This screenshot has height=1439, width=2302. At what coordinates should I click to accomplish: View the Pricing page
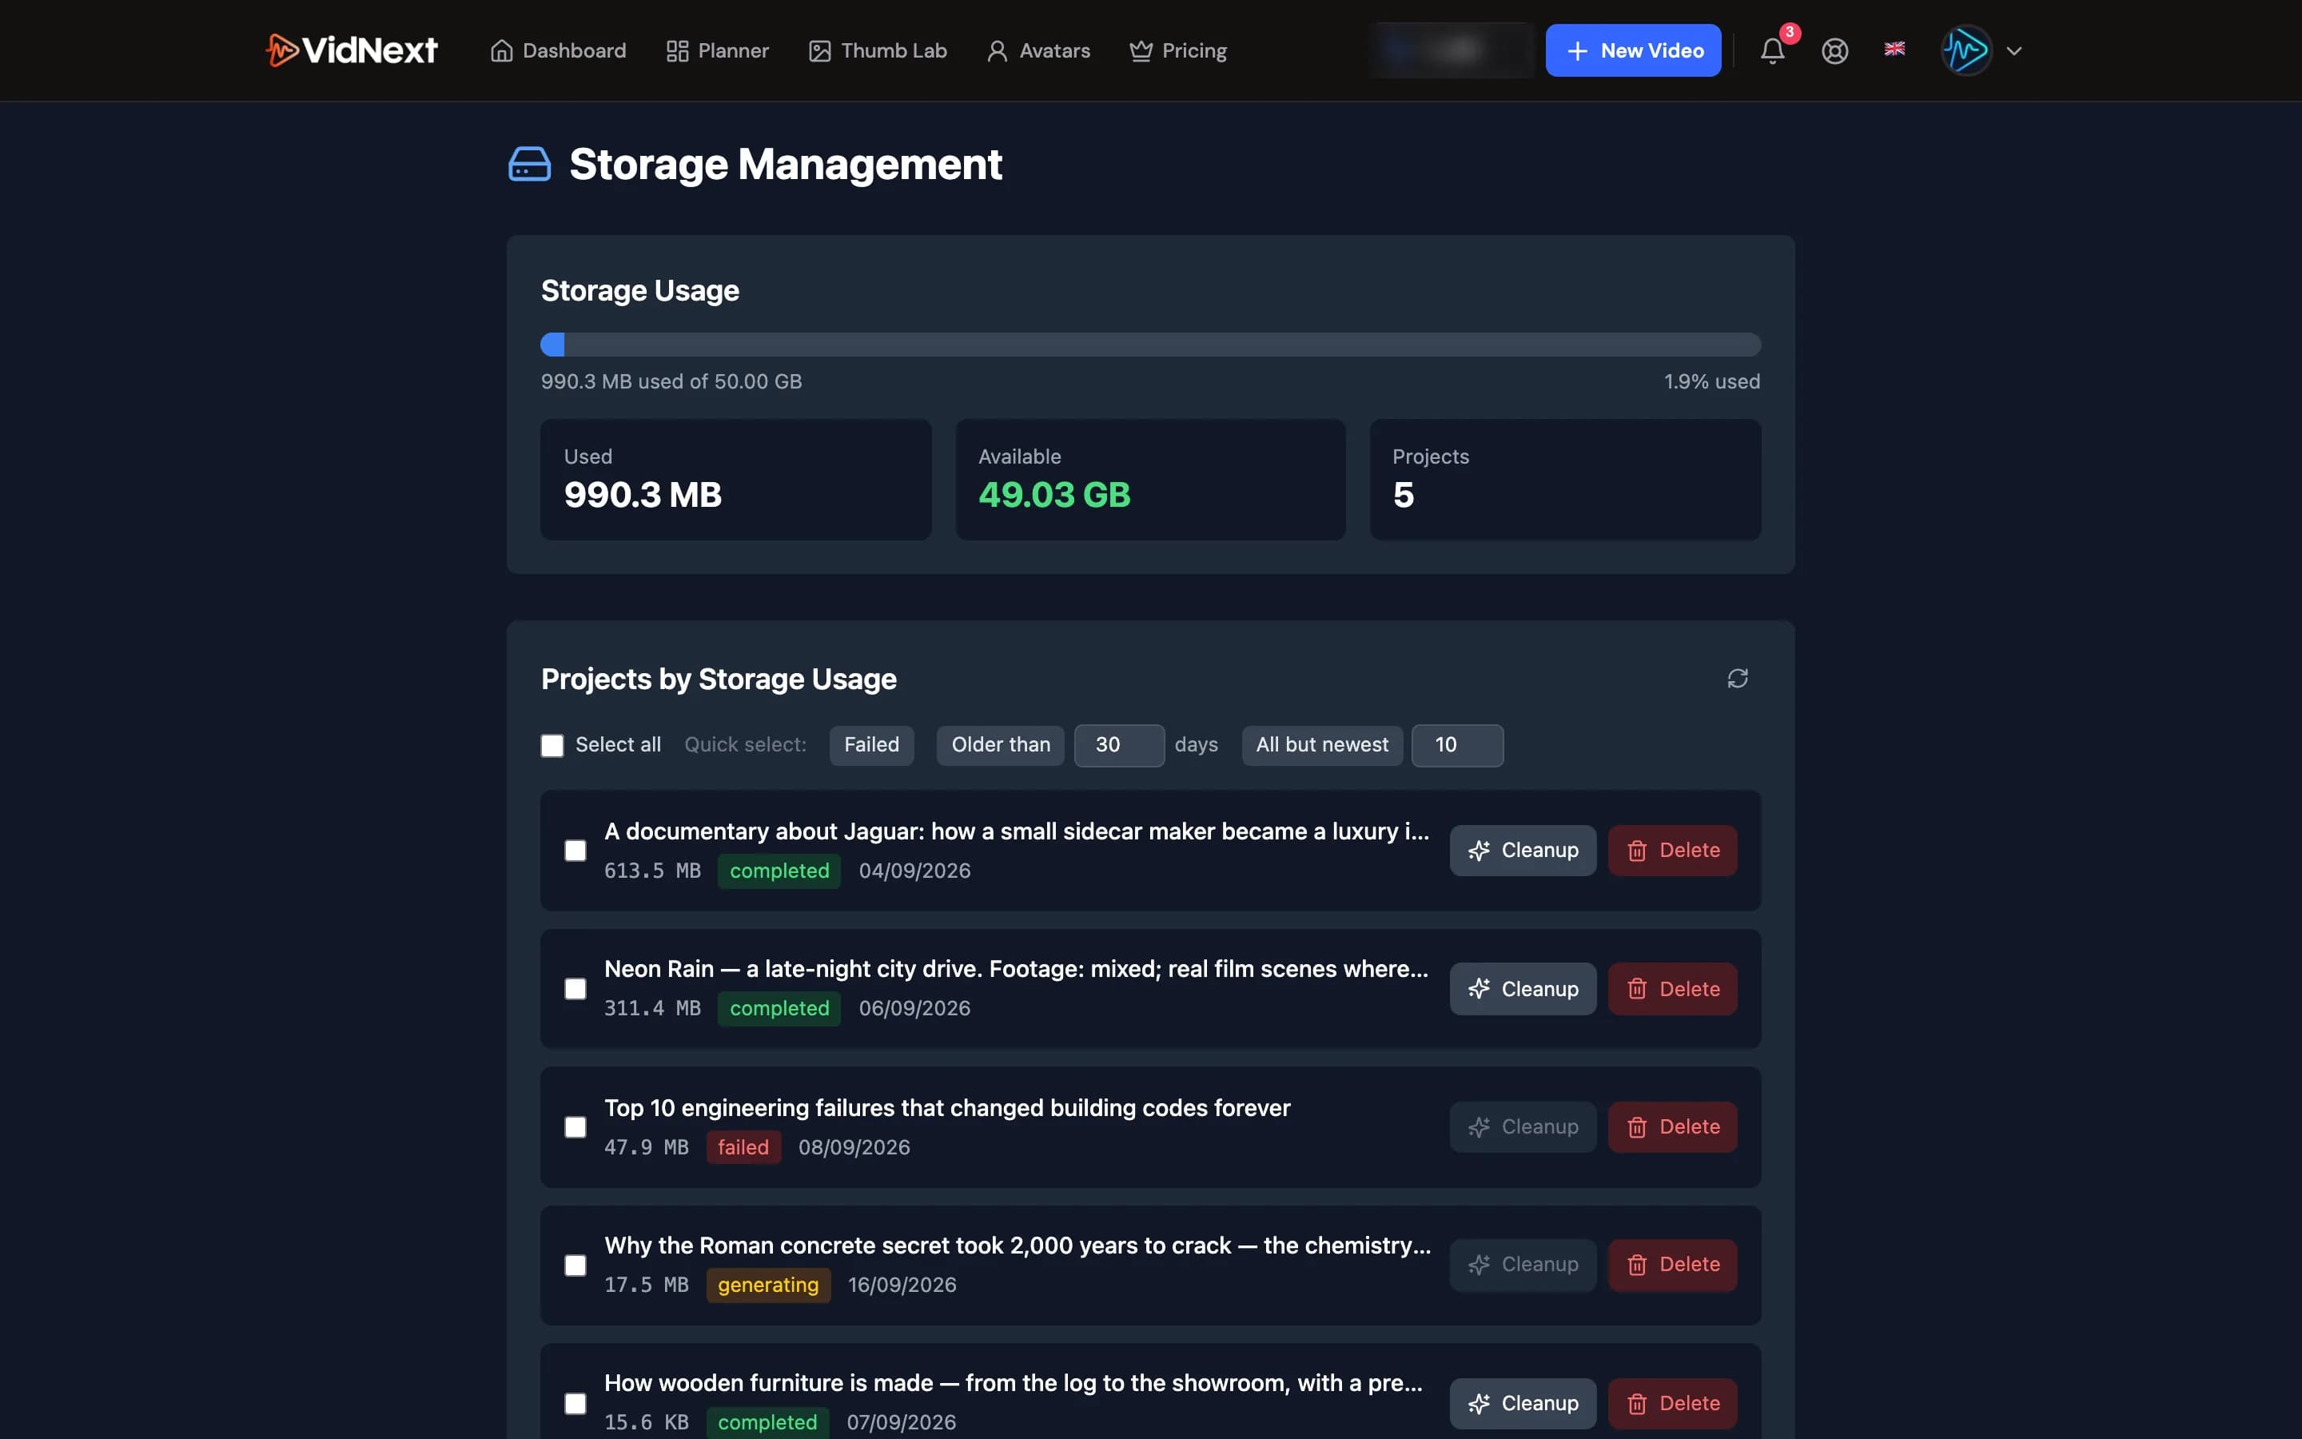[1177, 50]
